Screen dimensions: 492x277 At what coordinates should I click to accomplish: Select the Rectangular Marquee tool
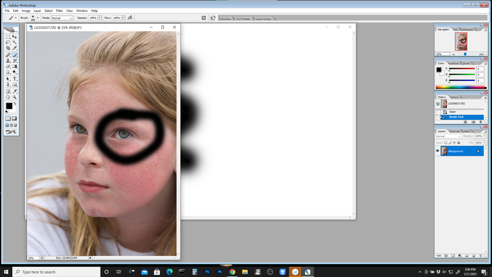tap(8, 37)
